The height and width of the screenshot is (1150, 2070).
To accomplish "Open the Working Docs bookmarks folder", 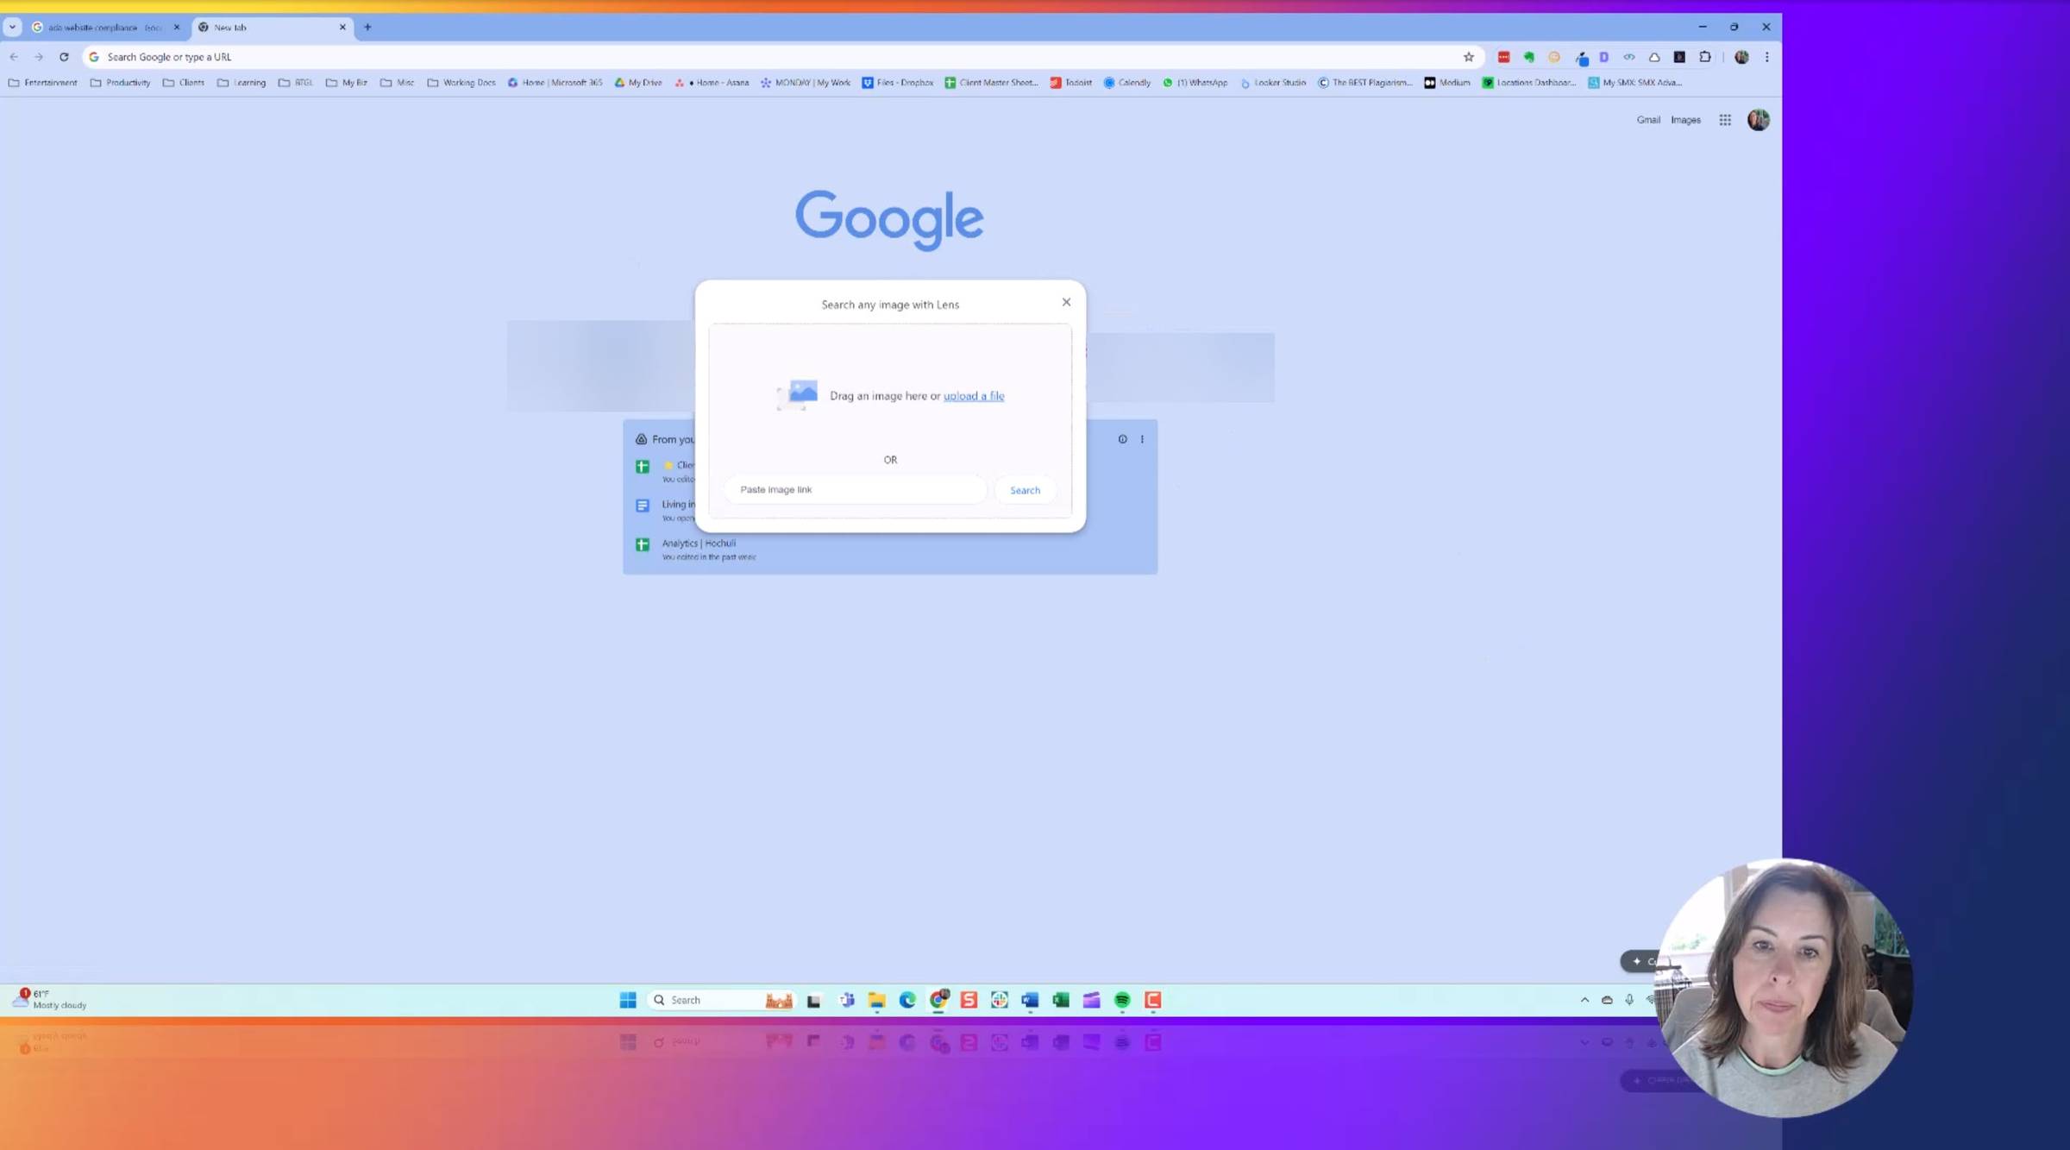I will click(461, 83).
